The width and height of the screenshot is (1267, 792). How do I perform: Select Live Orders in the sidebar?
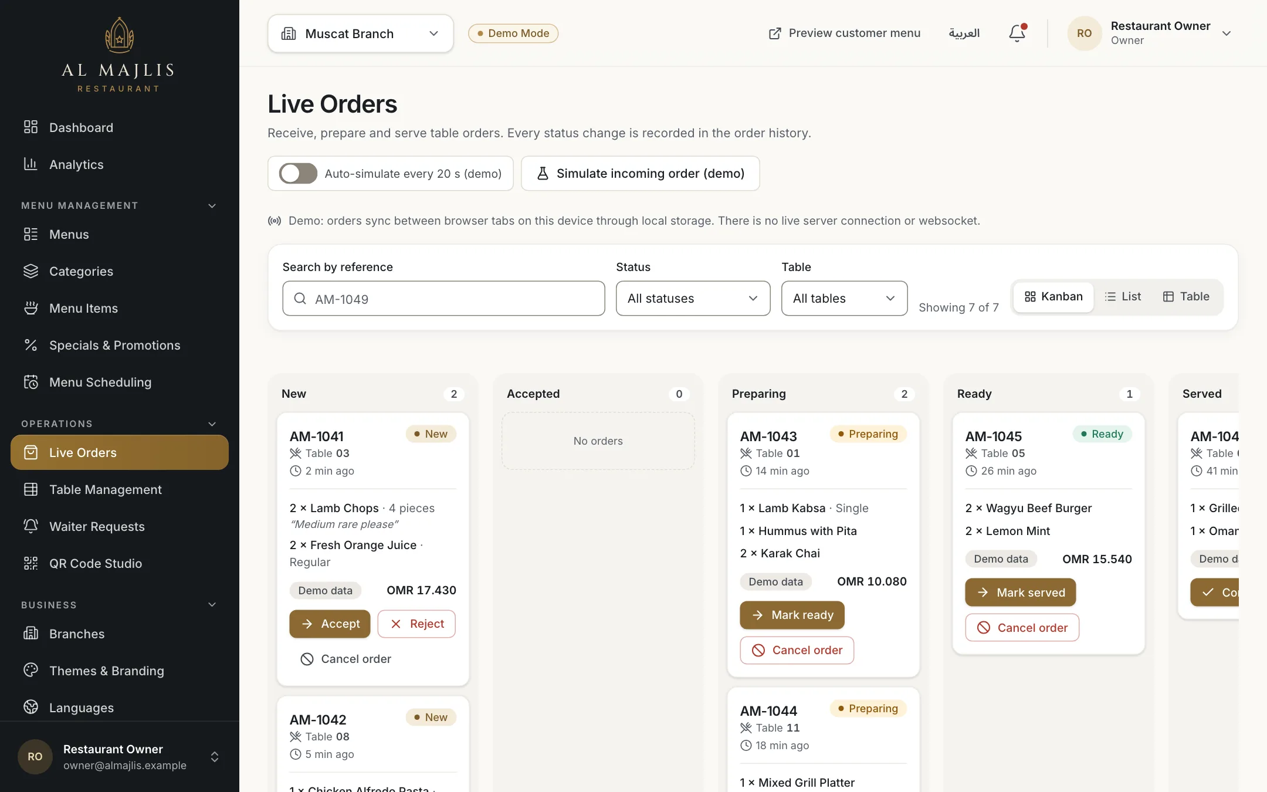pyautogui.click(x=120, y=452)
